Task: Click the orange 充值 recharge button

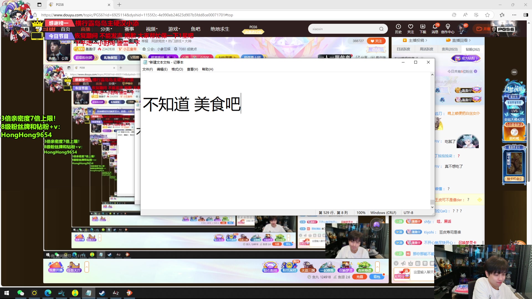Action: (x=359, y=277)
